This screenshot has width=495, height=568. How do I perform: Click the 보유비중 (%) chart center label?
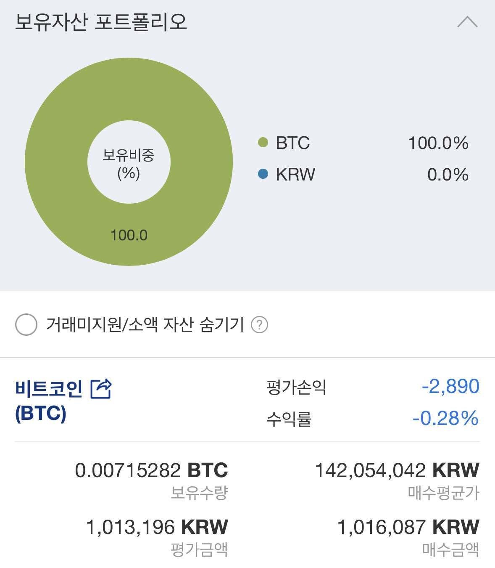click(129, 164)
